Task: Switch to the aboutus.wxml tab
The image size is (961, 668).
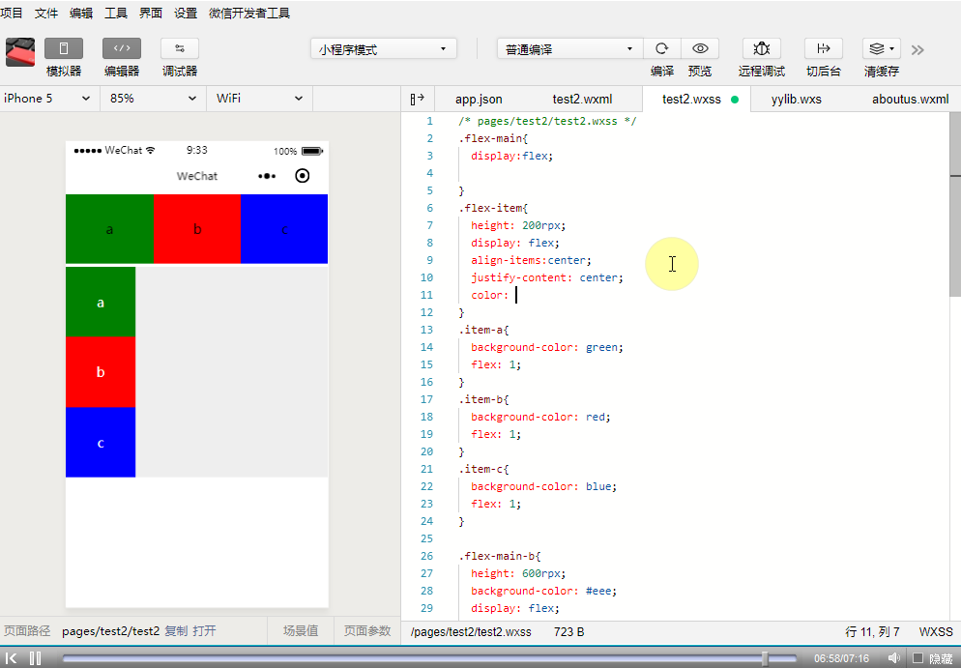Action: click(x=910, y=100)
